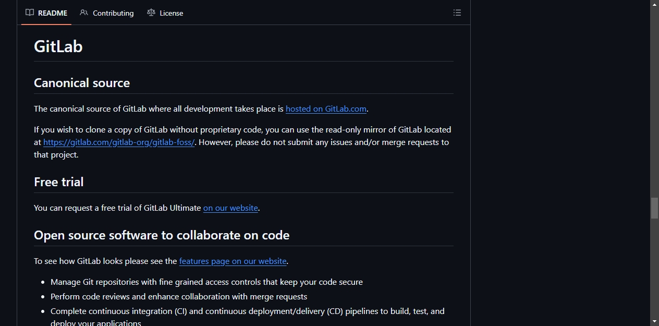Open the gitlab-foss mirror URL link
The height and width of the screenshot is (326, 659).
[x=119, y=142]
